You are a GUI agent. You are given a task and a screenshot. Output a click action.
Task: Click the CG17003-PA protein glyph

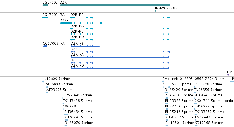pos(45,46)
